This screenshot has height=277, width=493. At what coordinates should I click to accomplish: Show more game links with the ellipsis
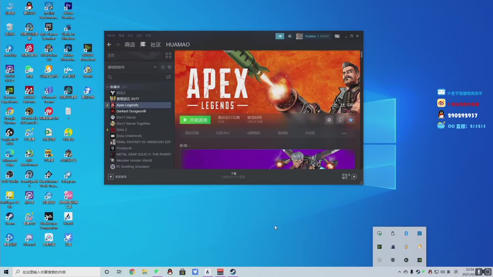point(344,133)
